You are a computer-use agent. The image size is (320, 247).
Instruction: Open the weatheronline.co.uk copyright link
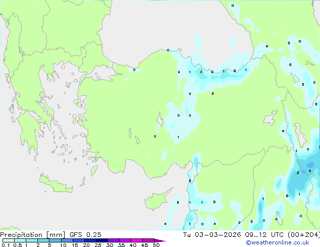coord(278,242)
